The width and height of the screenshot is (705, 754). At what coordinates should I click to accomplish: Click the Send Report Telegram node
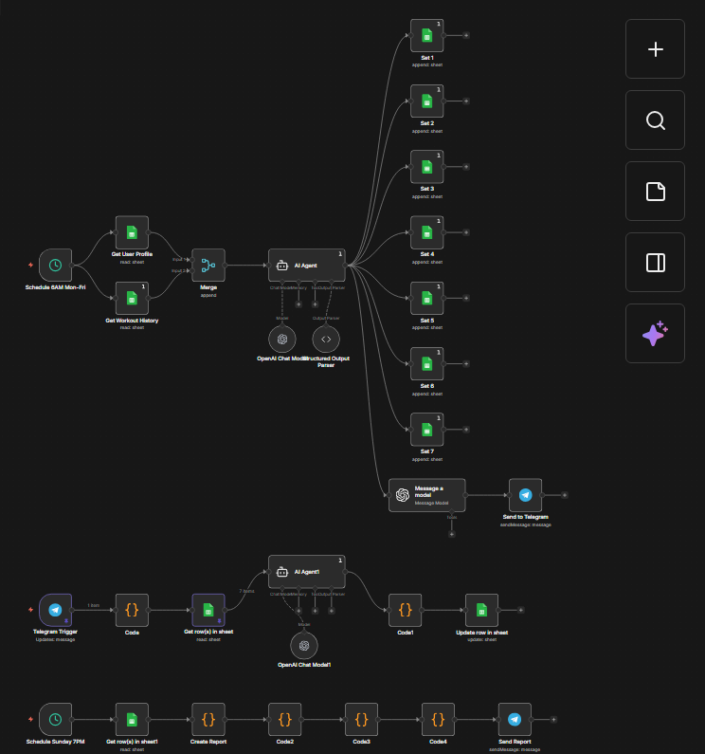click(x=515, y=720)
